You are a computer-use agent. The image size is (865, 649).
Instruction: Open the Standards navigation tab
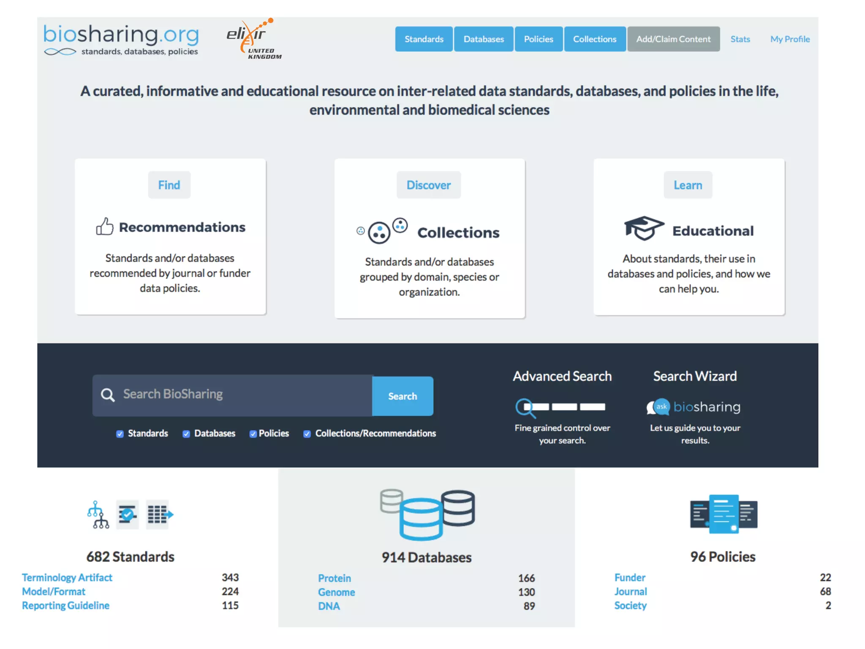pyautogui.click(x=424, y=39)
